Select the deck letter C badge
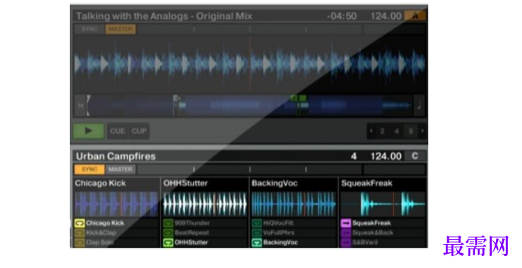This screenshot has height=268, width=522. (x=415, y=156)
